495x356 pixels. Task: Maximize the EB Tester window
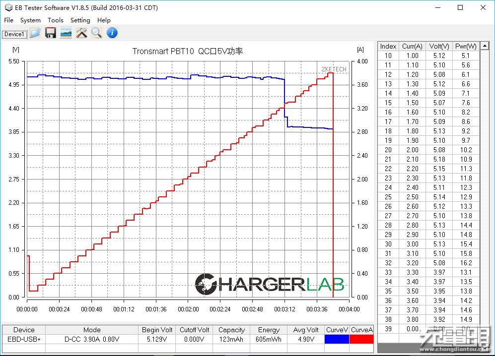(460, 7)
